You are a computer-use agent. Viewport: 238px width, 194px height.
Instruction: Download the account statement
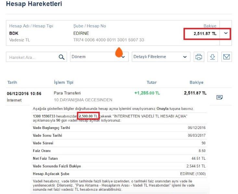click(212, 57)
